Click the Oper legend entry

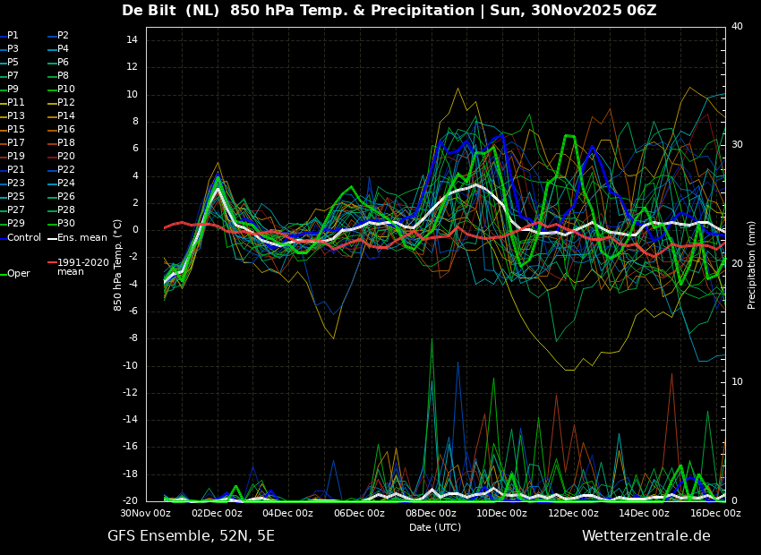[15, 274]
